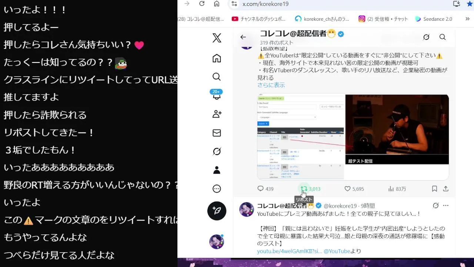
Task: Click author avatar on the 9時間 post
Action: [247, 210]
